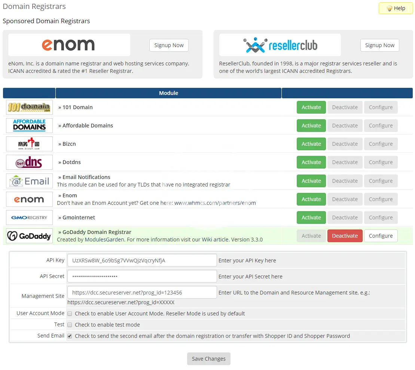Viewport: 415px width, 370px height.
Task: Deactivate the GoDaddy Domain Registrar module
Action: 345,236
